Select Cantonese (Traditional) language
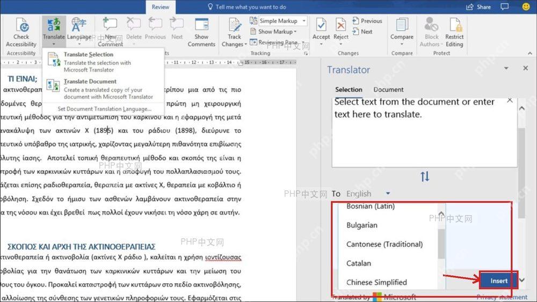Screen dimensions: 537x302 coord(384,244)
